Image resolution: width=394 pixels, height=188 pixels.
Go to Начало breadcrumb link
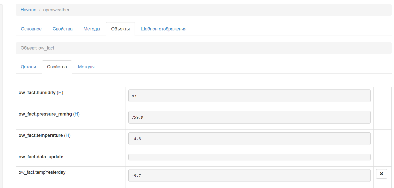pos(28,10)
